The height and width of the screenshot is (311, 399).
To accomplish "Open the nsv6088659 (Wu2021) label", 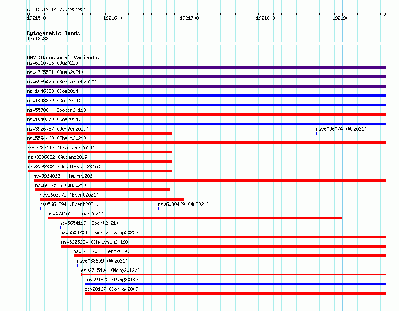I will (x=102, y=261).
